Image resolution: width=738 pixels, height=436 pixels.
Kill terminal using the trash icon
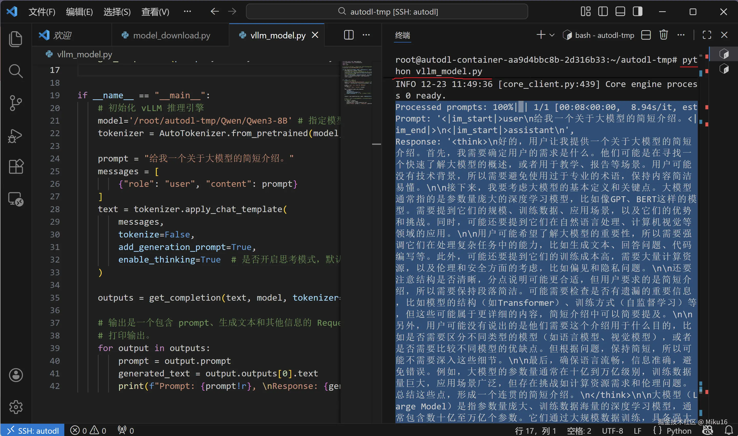(x=663, y=35)
